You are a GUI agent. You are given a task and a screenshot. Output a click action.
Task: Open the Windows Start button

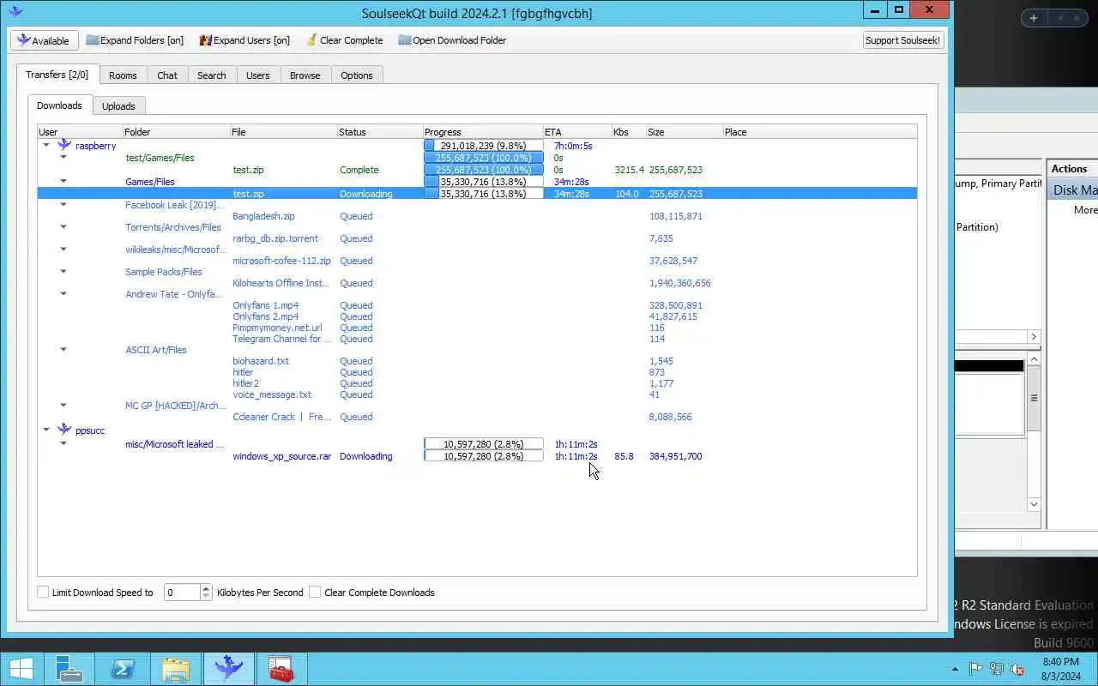(x=21, y=669)
